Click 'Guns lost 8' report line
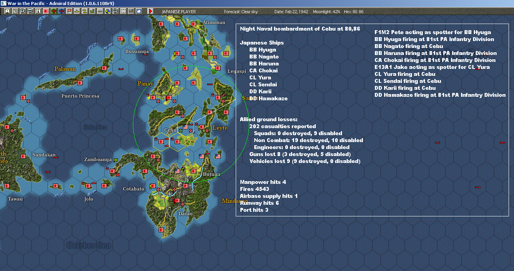Screen dimensions: 514x271 click(300, 154)
